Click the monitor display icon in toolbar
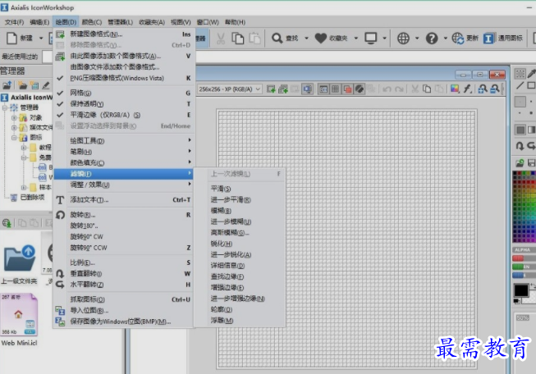The image size is (536, 374). [370, 38]
